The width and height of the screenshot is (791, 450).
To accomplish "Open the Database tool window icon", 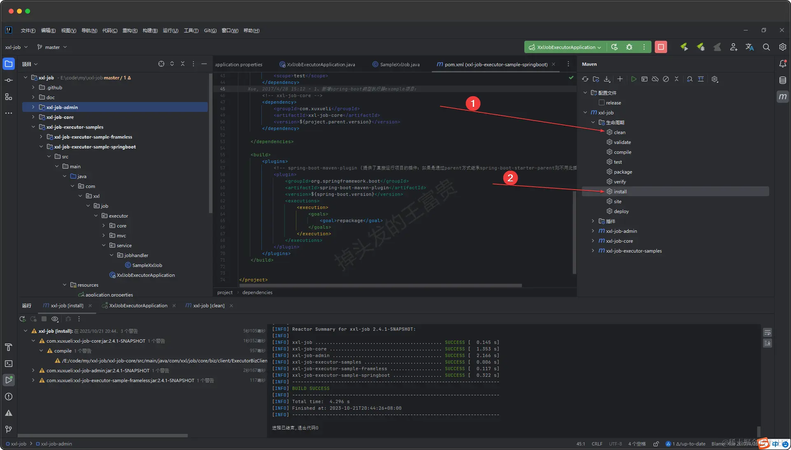I will pos(782,80).
